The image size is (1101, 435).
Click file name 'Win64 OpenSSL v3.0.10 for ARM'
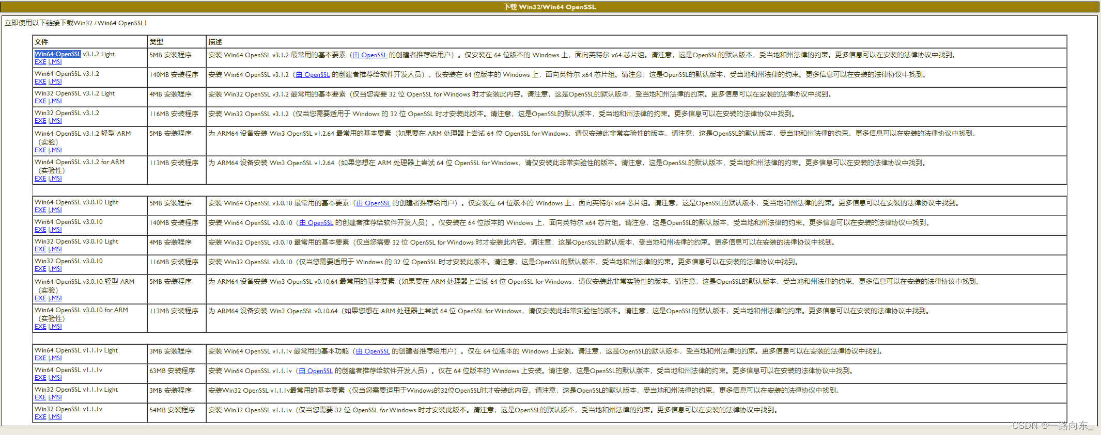pos(81,310)
